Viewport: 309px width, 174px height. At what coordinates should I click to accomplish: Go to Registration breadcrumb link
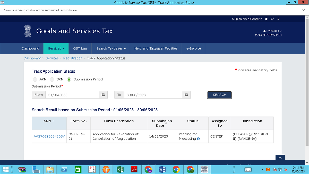click(73, 58)
